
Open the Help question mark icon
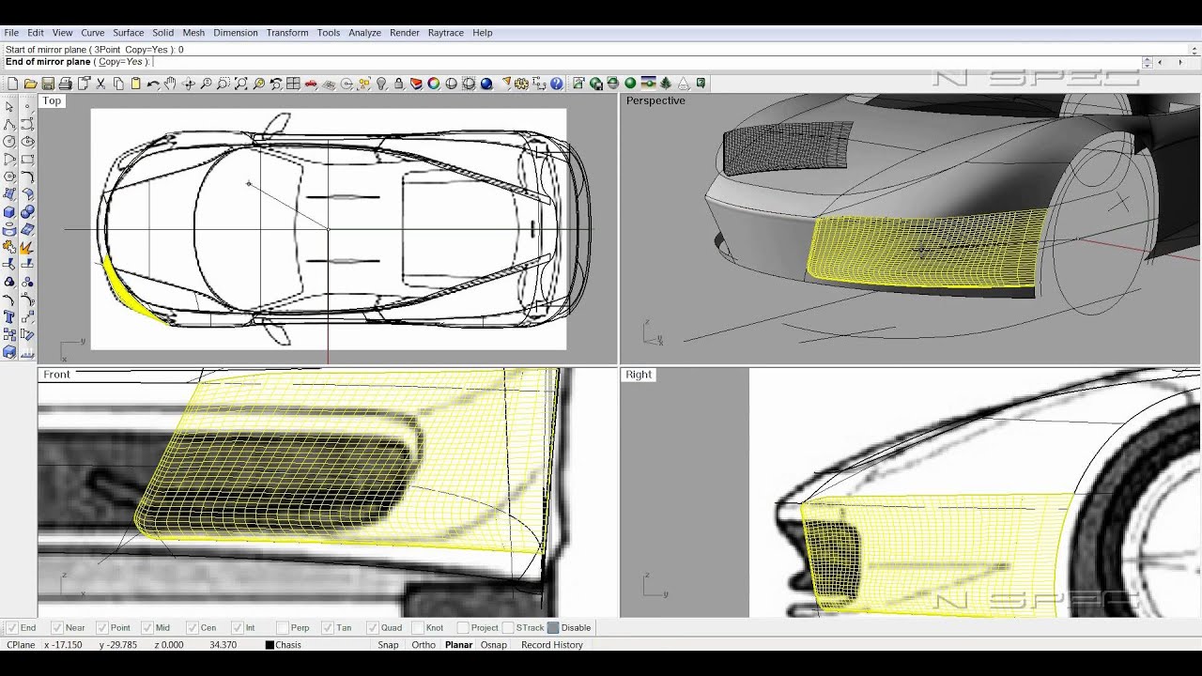pyautogui.click(x=557, y=84)
